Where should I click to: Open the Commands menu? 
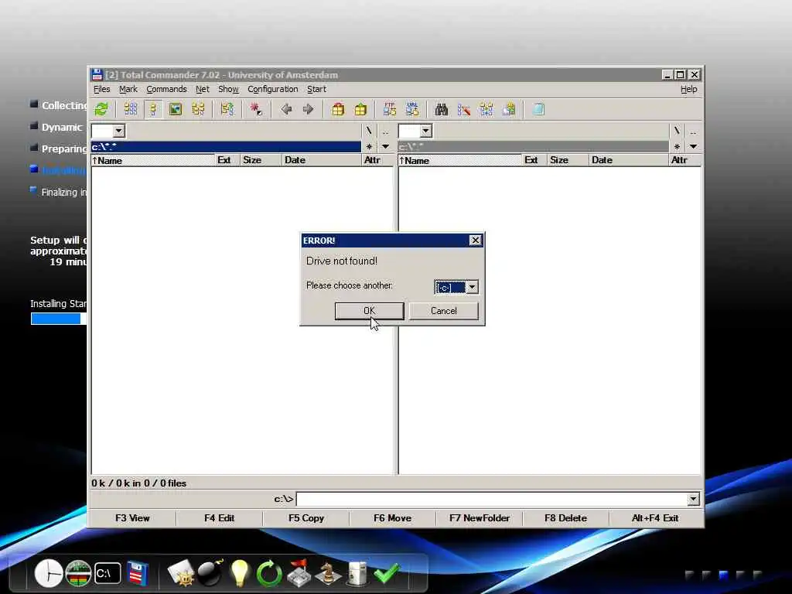[166, 89]
